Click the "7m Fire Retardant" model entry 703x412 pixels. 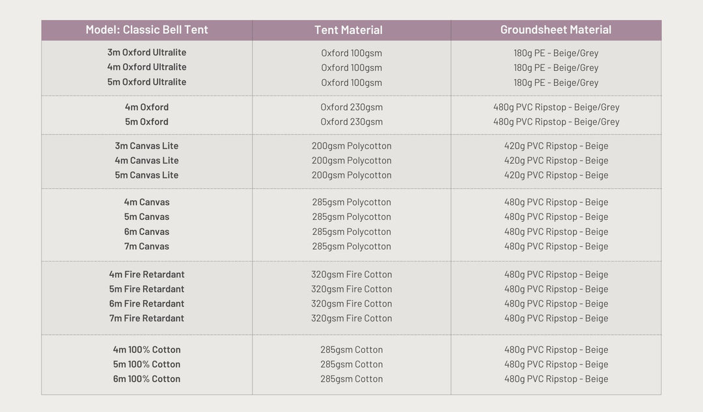coord(146,318)
